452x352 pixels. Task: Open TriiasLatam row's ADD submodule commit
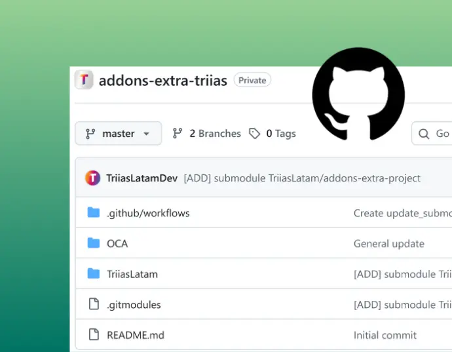[403, 274]
